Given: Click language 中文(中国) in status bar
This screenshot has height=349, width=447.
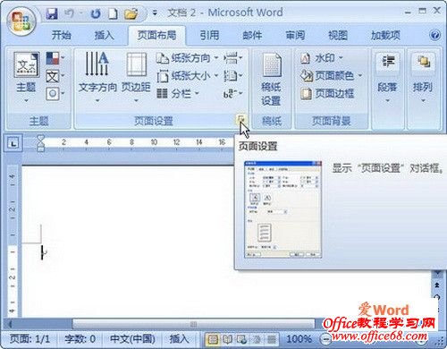Looking at the screenshot, I should pos(132,339).
